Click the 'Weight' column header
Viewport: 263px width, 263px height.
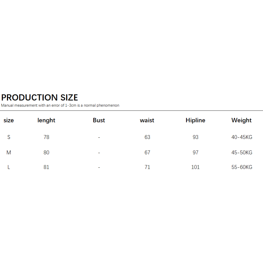click(x=241, y=120)
